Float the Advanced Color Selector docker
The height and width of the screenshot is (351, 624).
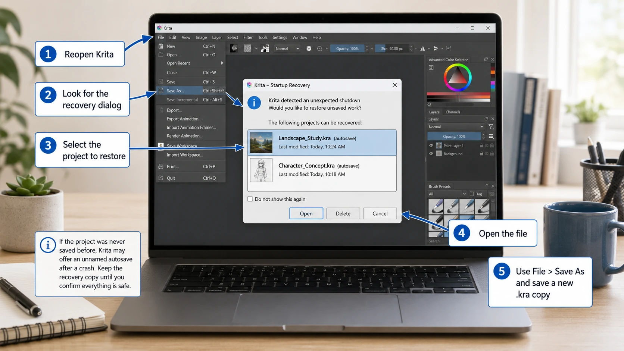coord(486,59)
